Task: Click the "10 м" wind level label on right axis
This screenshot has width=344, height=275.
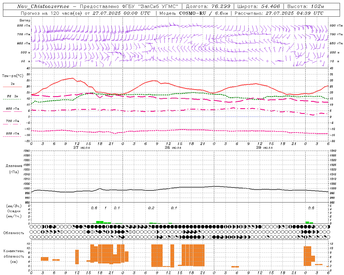Action: (x=334, y=61)
